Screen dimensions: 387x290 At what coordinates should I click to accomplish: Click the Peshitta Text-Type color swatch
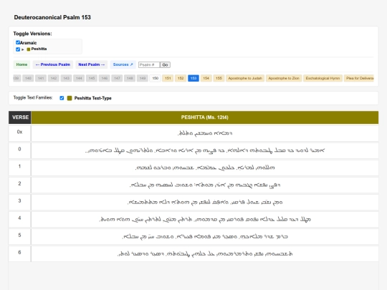pos(70,98)
